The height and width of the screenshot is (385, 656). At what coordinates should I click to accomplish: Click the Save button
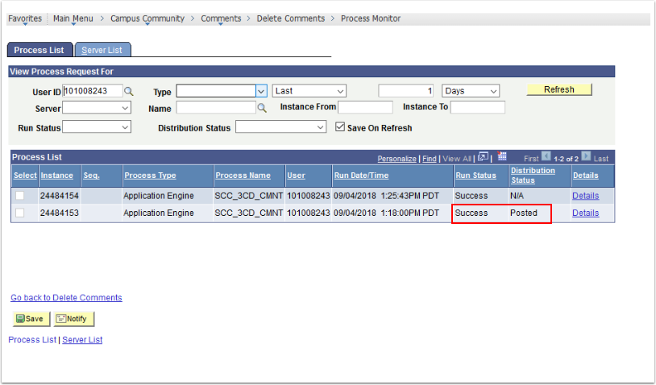(x=31, y=319)
